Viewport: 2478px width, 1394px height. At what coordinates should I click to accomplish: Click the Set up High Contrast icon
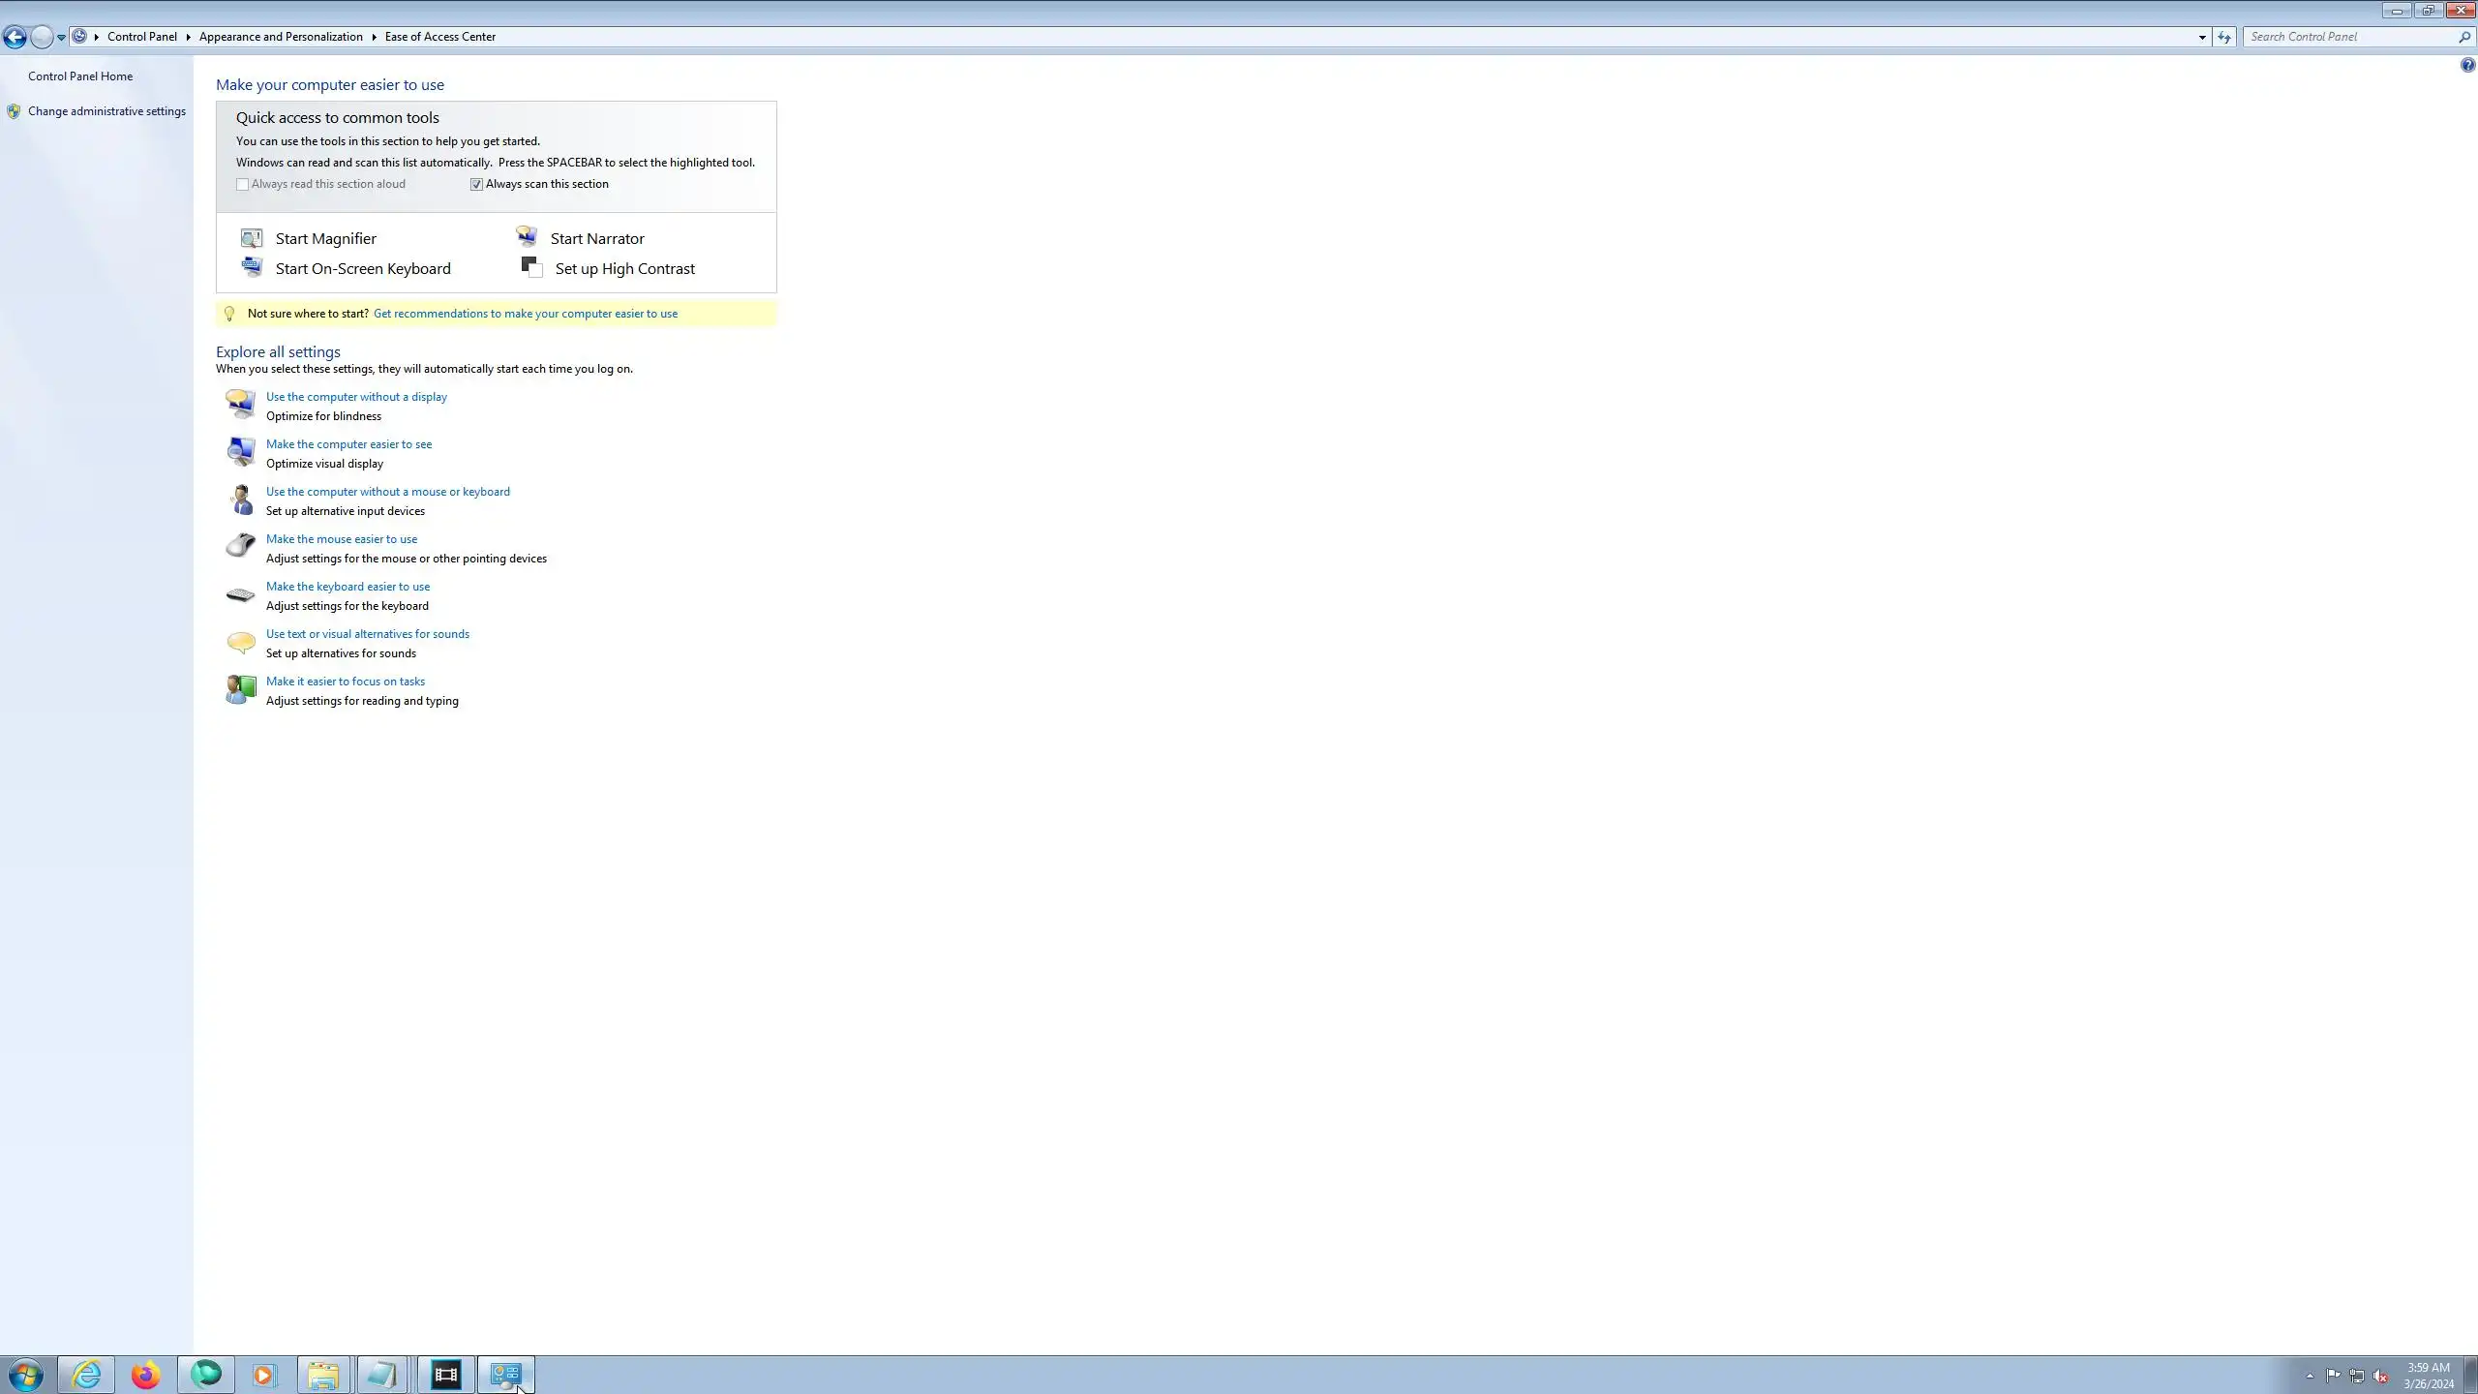[531, 267]
